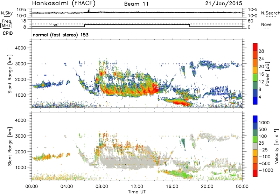
Task: Click the N.Sky legend label
Action: [x=7, y=13]
